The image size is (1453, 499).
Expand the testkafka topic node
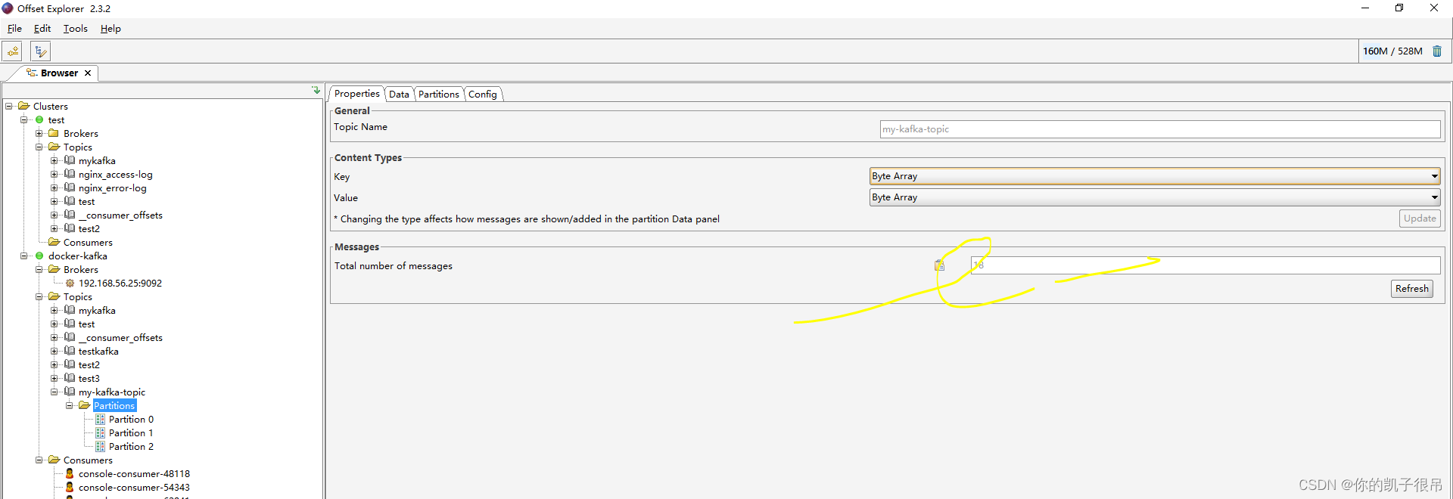tap(54, 351)
